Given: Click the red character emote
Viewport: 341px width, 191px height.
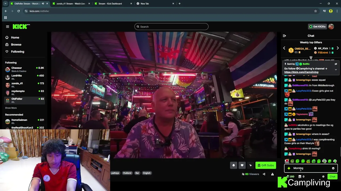Looking at the screenshot, I should [x=287, y=161].
